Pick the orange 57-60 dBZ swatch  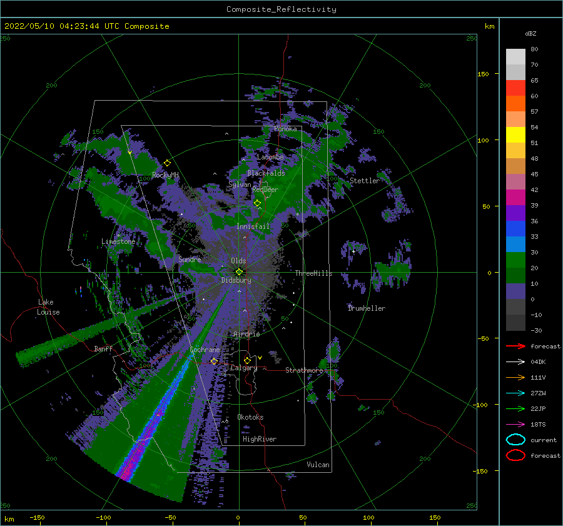tap(515, 104)
